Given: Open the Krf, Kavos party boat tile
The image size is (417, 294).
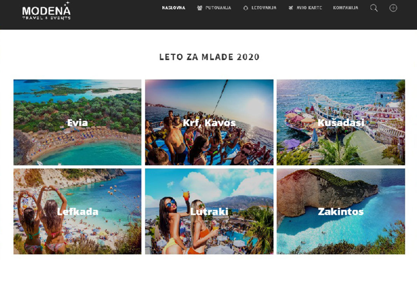Looking at the screenshot, I should (209, 122).
